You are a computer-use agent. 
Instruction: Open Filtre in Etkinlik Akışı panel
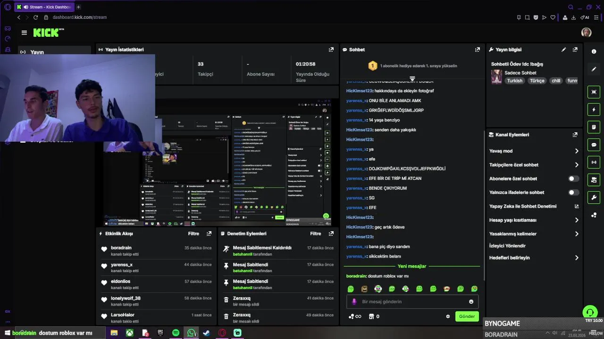pyautogui.click(x=193, y=234)
